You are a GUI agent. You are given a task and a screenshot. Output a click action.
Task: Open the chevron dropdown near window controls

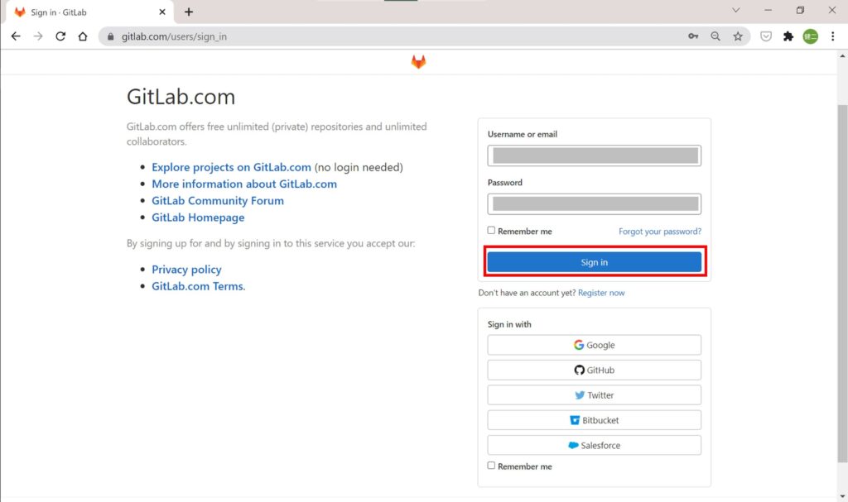[x=736, y=10]
